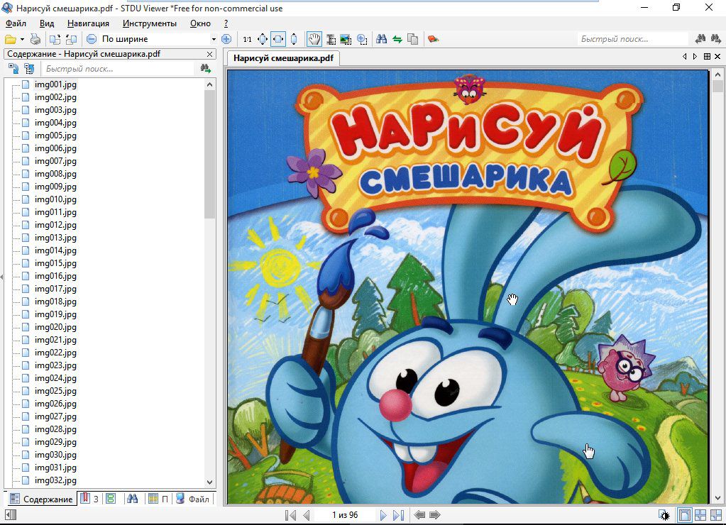Viewport: 726px width, 525px height.
Task: Open the Инструменты menu
Action: [x=149, y=23]
